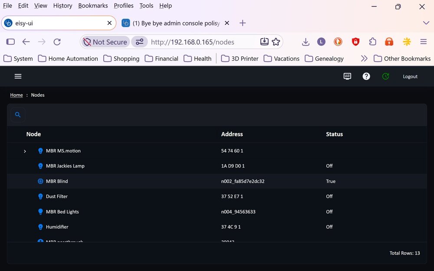
Task: Close the eisy-ui tab
Action: coord(110,23)
